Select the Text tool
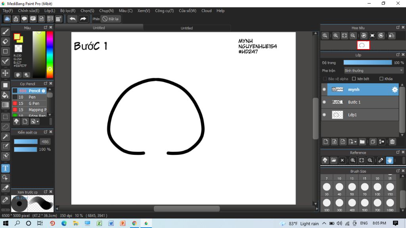Viewport: 406px width, 228px height. [x=6, y=168]
